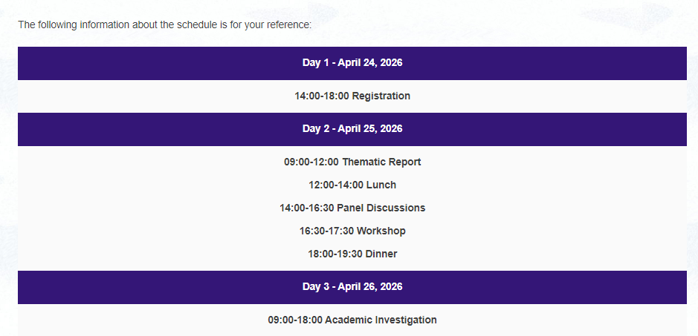This screenshot has height=336, width=698.
Task: Click the Day 1 - April 24, 2026 header
Action: (x=352, y=63)
